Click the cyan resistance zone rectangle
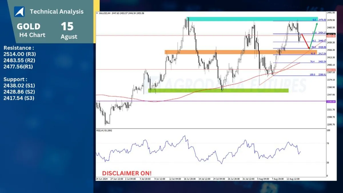 point(252,19)
